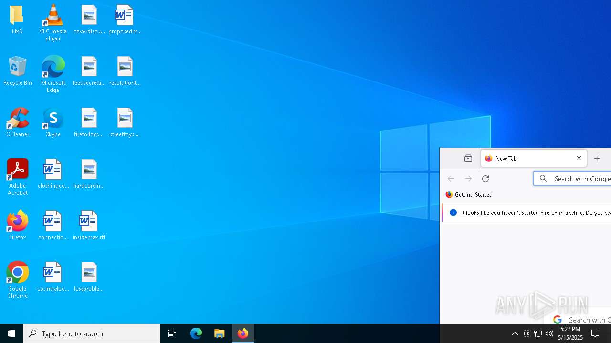Launch the Firefox desktop shortcut
611x343 pixels.
[x=17, y=225]
